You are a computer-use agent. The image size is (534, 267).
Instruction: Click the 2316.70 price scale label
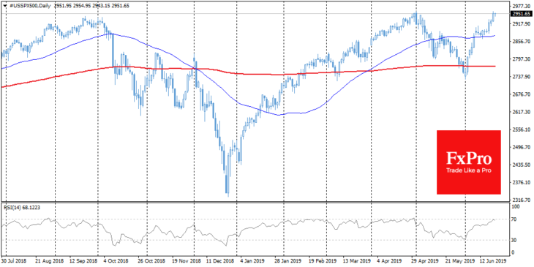(x=521, y=200)
